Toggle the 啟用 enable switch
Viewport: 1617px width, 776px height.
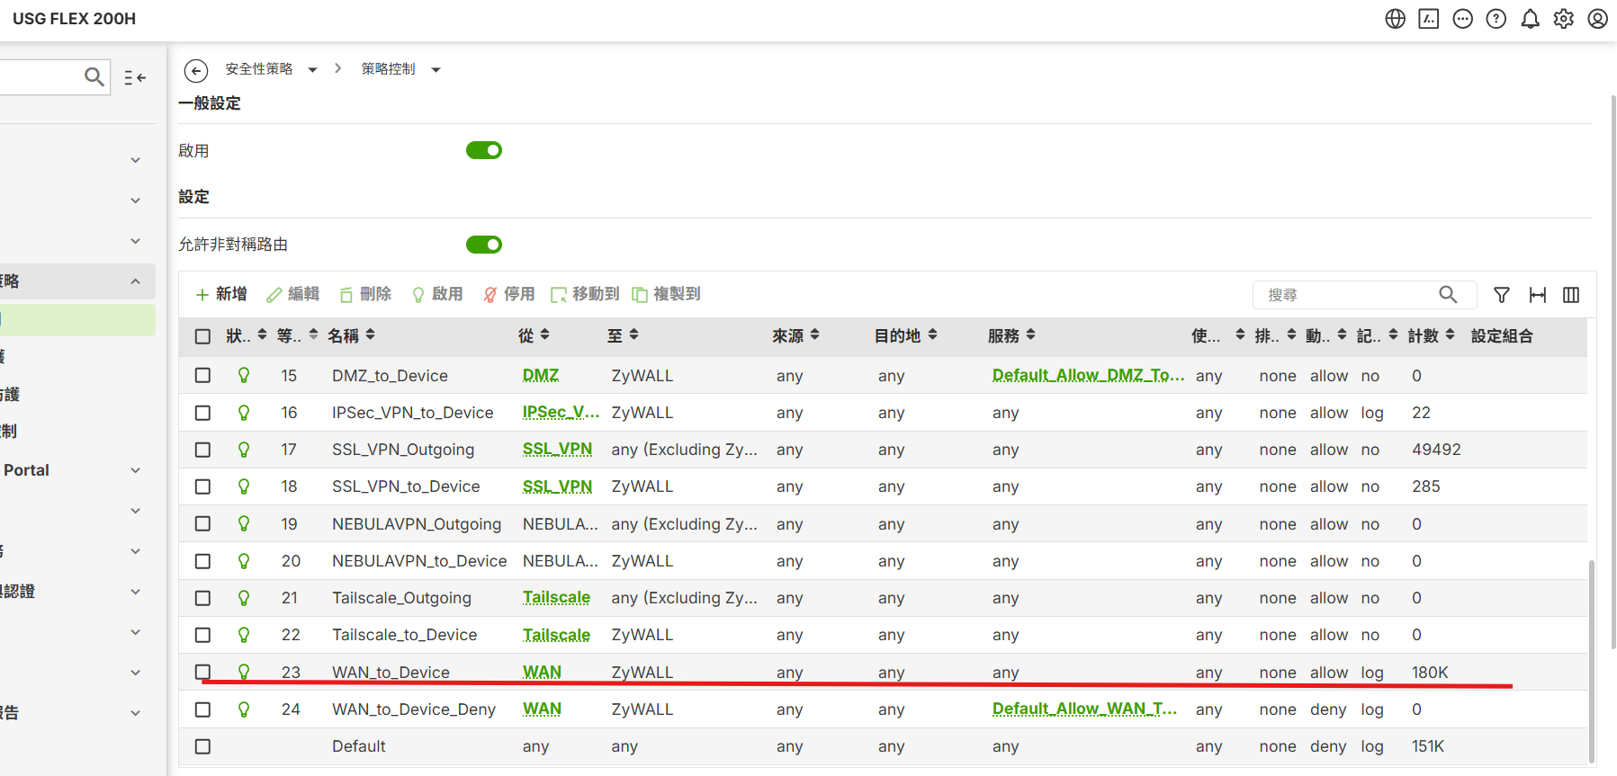coord(484,150)
